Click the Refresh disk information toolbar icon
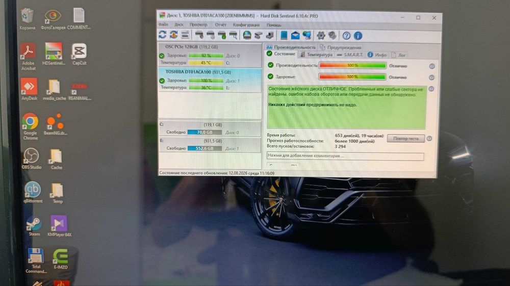This screenshot has height=286, width=510. click(x=163, y=35)
